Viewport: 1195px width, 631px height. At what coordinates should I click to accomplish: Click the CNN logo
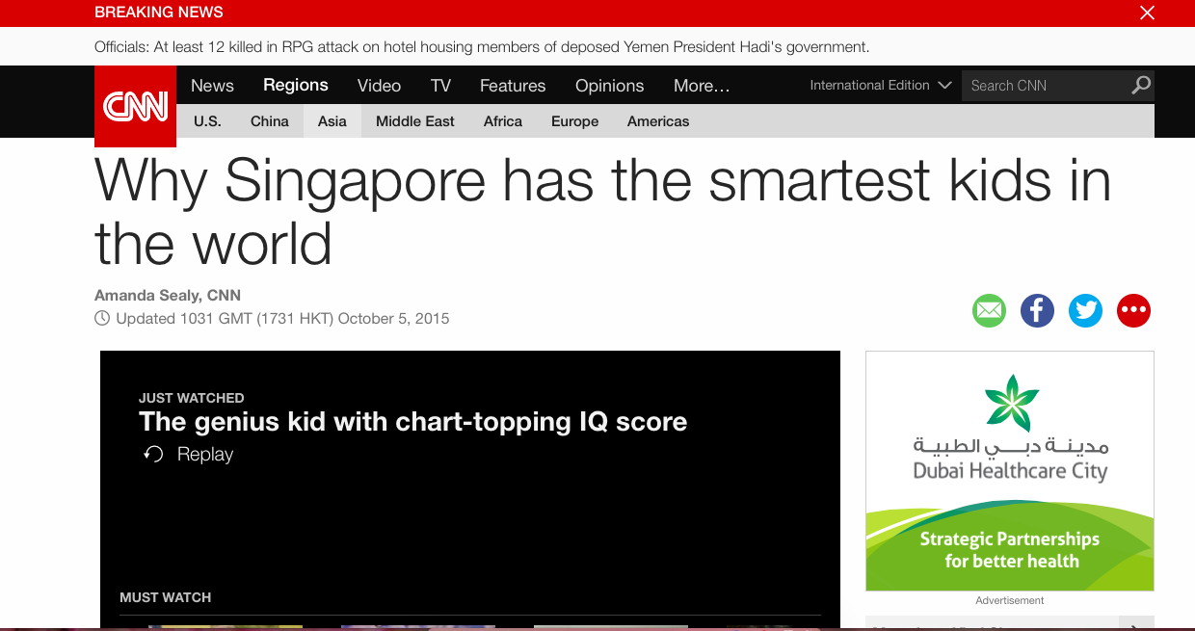[135, 106]
